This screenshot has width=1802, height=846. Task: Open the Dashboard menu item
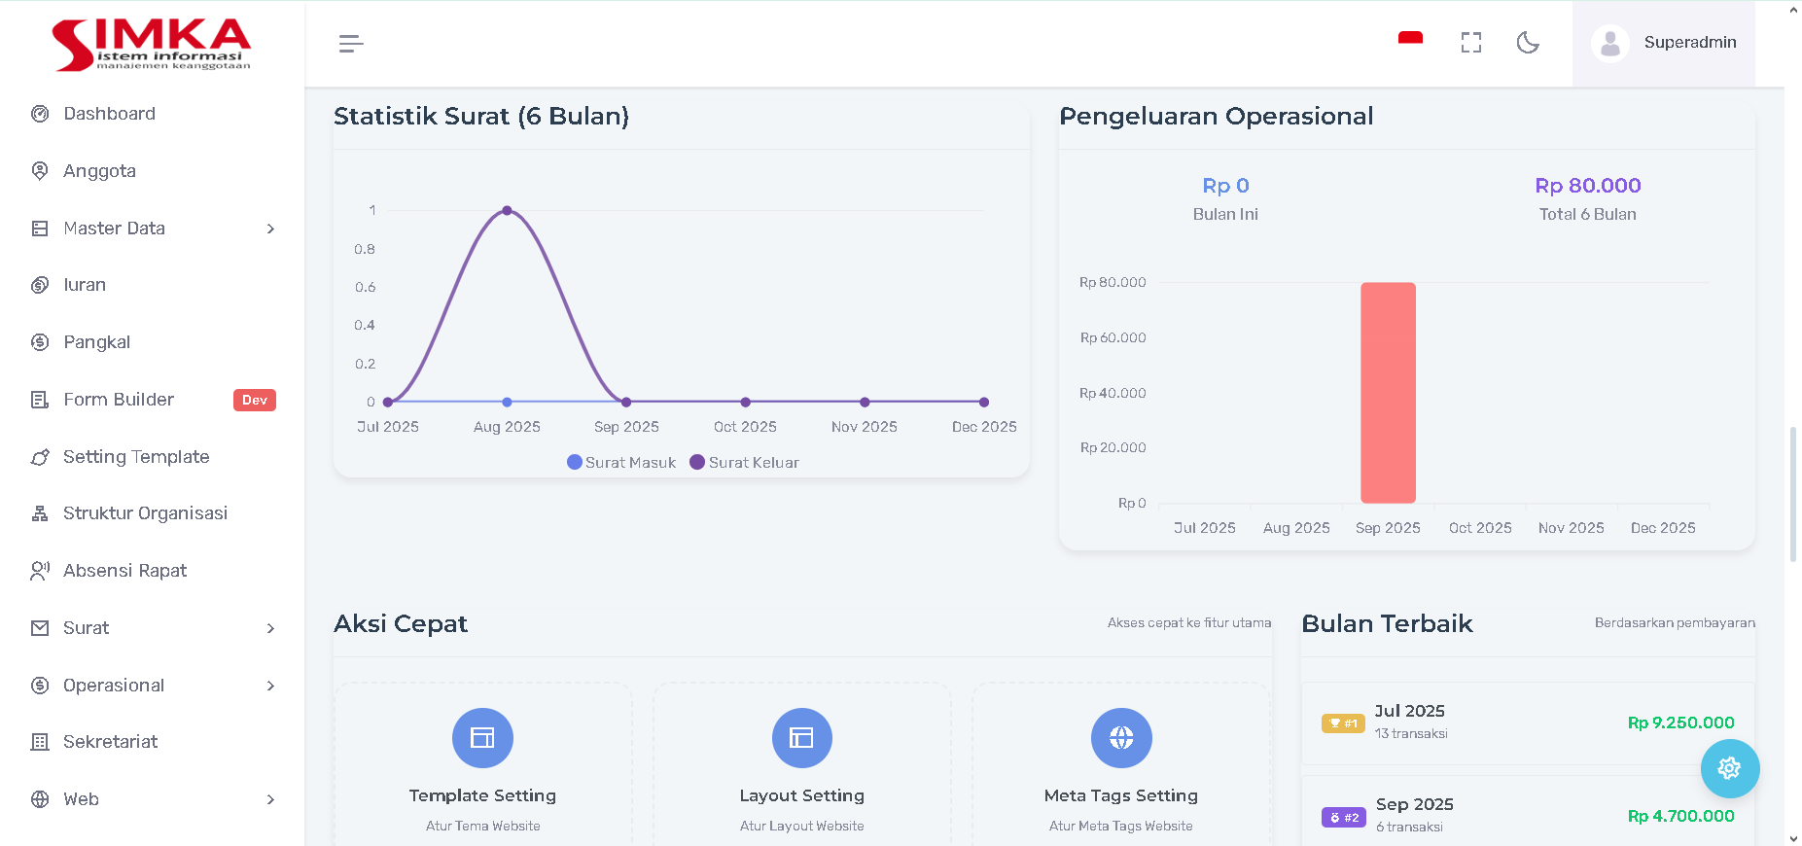click(109, 114)
